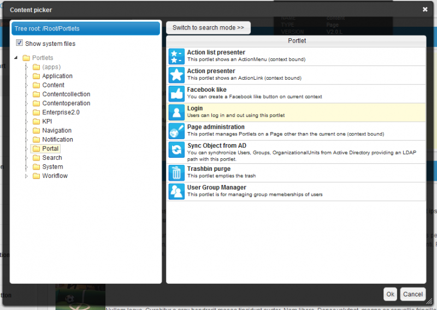Select the 'Sync Object from AD' title text

point(217,146)
